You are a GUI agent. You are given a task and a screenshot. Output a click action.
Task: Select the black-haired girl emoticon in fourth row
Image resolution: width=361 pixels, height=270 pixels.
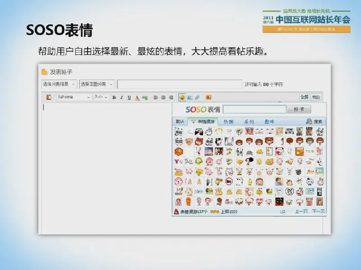(x=249, y=161)
